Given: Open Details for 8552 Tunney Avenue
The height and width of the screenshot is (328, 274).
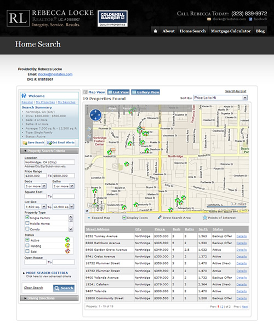Looking at the screenshot, I should 242,236.
